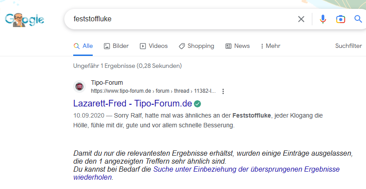Switch to the Videos tab
This screenshot has height=189, width=366.
point(154,46)
